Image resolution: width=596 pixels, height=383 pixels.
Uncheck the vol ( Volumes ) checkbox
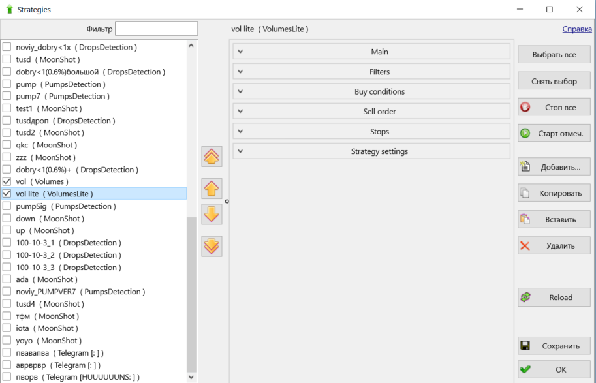pyautogui.click(x=7, y=181)
